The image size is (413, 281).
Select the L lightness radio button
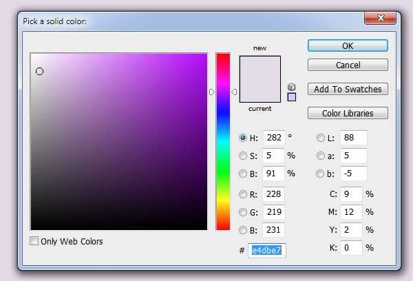(x=320, y=138)
